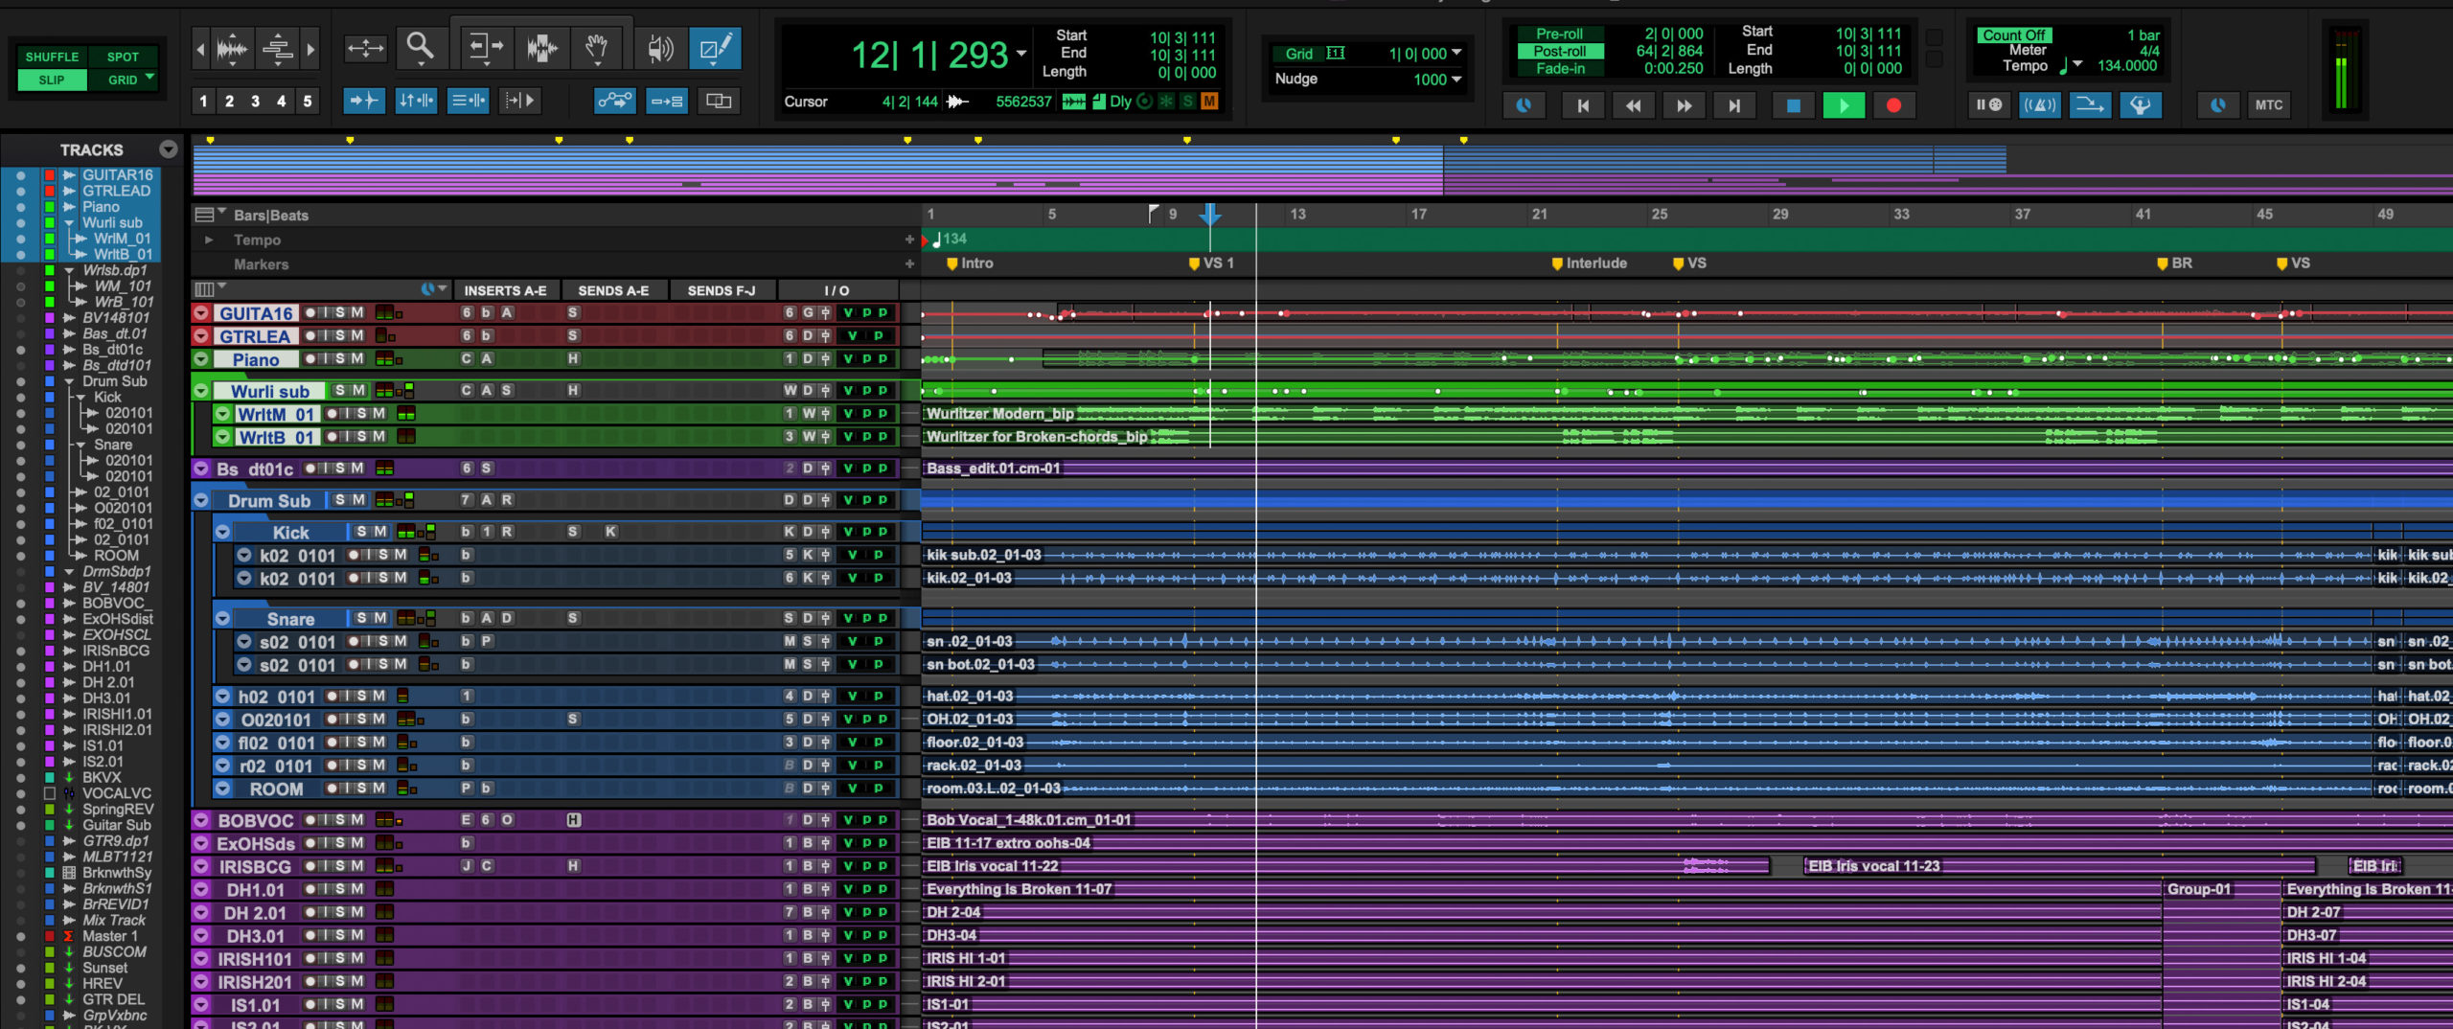The image size is (2453, 1029).
Task: Open the TRACKS list popup menu
Action: (x=169, y=149)
